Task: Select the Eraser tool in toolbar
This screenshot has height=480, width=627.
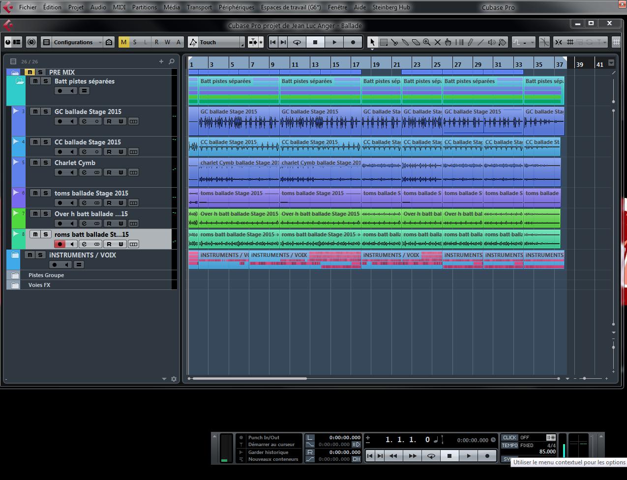Action: coord(416,42)
